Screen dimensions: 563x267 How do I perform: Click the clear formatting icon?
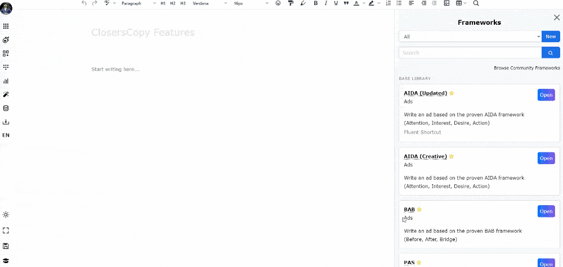point(303,3)
